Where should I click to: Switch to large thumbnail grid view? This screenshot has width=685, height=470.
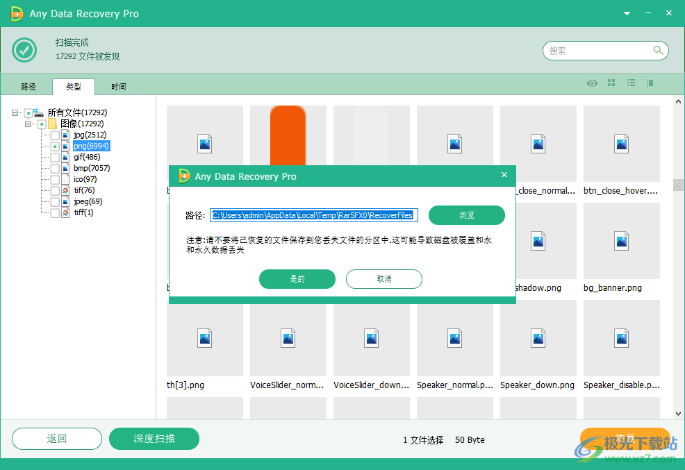point(611,83)
